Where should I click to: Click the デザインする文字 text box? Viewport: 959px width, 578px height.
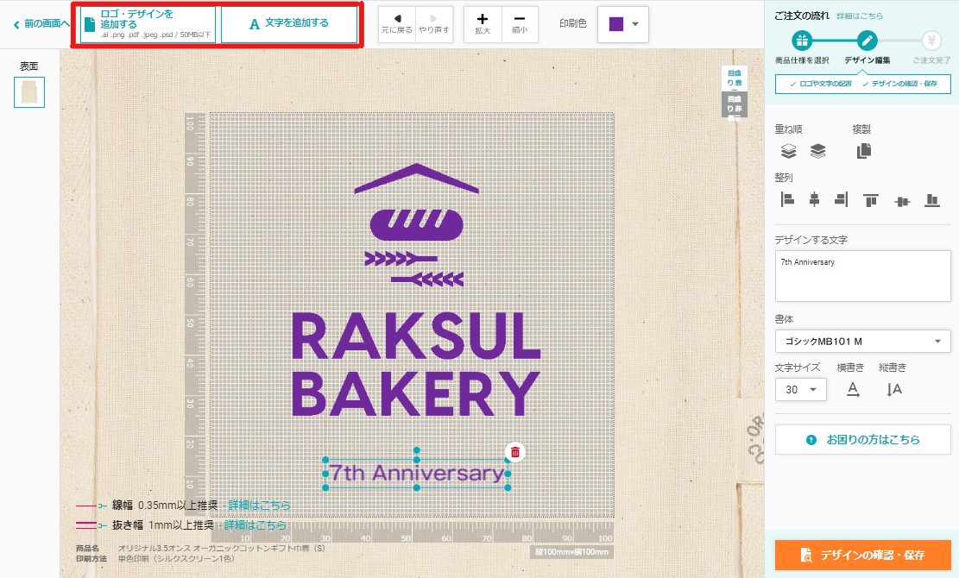pyautogui.click(x=863, y=275)
